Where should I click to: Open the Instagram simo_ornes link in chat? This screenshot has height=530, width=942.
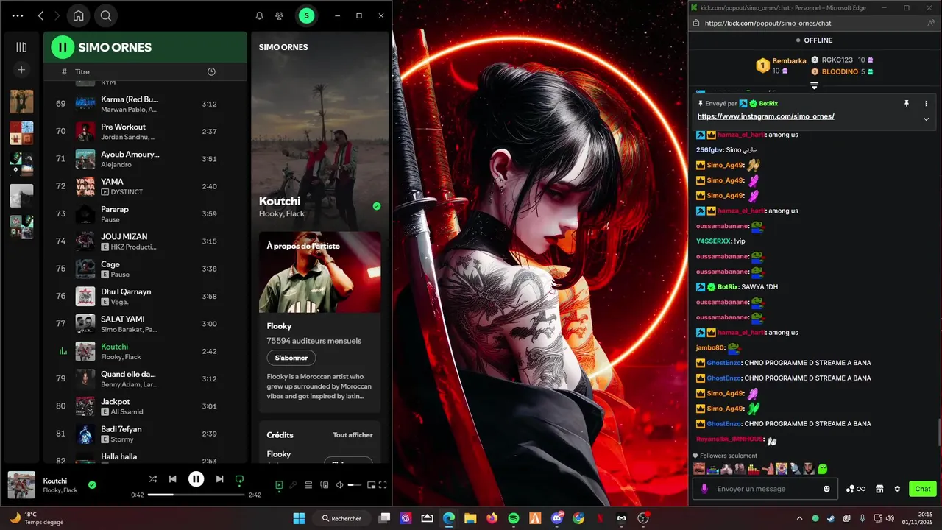[765, 116]
